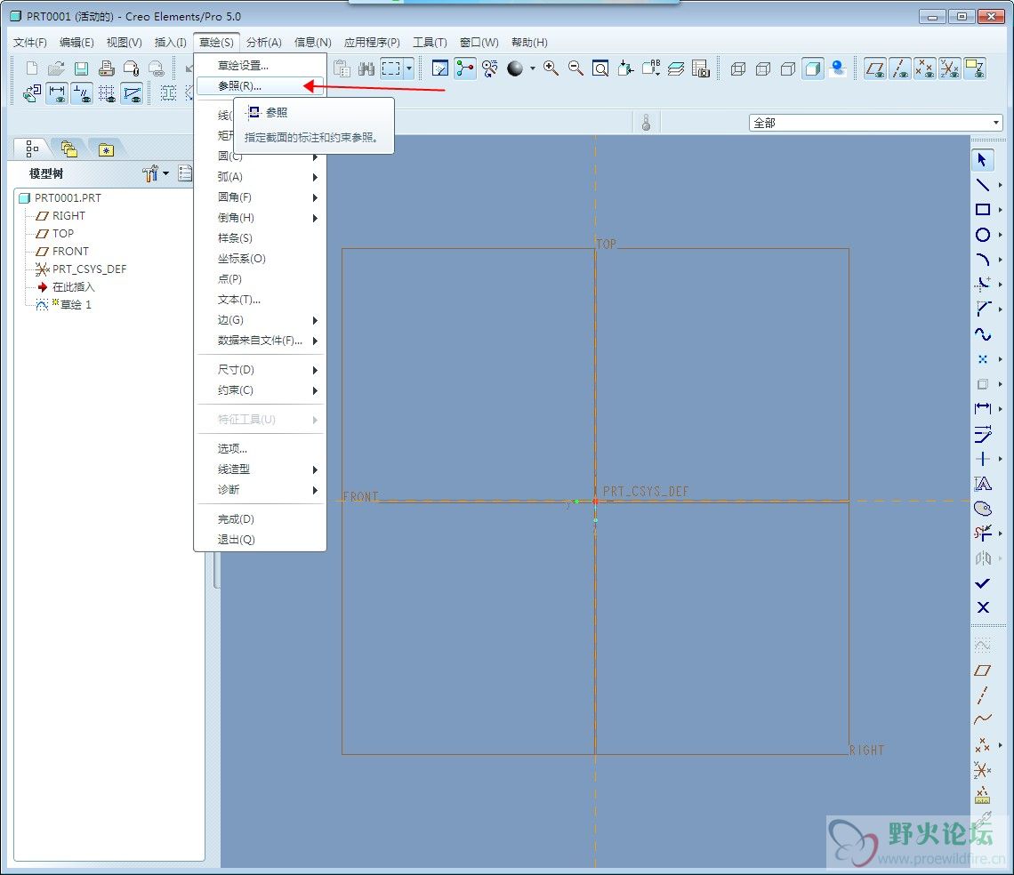Expand the line tool flyout arrow
This screenshot has width=1014, height=875.
click(1001, 185)
